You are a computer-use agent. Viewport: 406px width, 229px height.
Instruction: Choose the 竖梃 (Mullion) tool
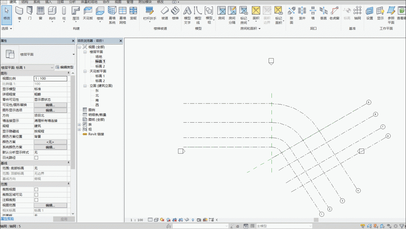point(133,14)
